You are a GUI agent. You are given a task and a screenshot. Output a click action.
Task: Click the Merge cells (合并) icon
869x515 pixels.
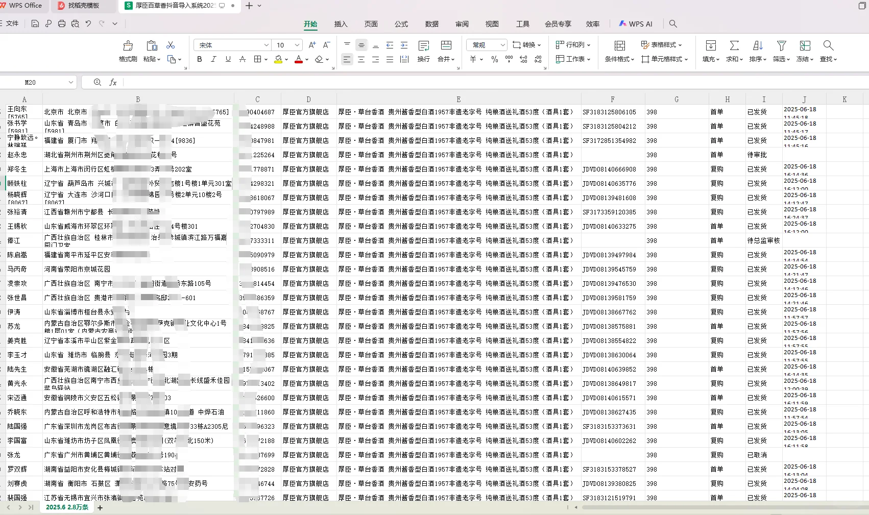446,45
